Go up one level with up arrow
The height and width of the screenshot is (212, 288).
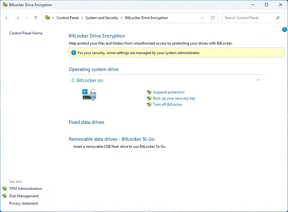(x=36, y=18)
